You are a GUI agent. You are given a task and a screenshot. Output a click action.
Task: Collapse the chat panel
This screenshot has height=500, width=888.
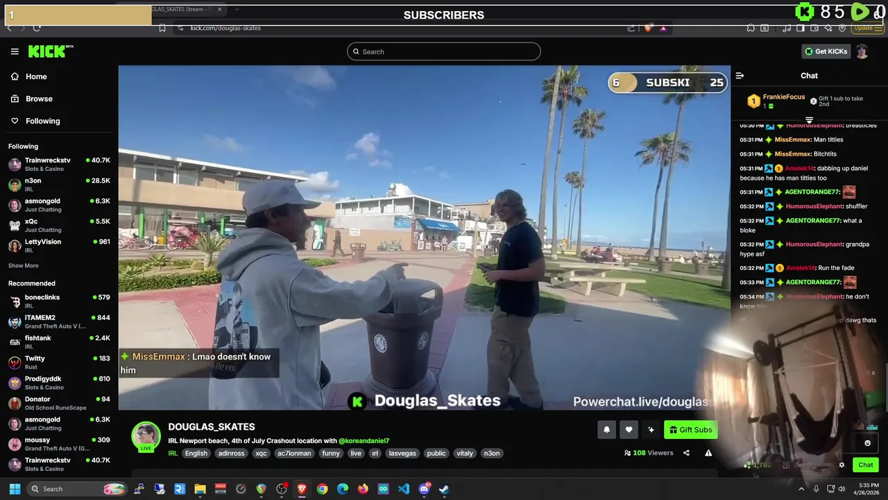(x=740, y=76)
